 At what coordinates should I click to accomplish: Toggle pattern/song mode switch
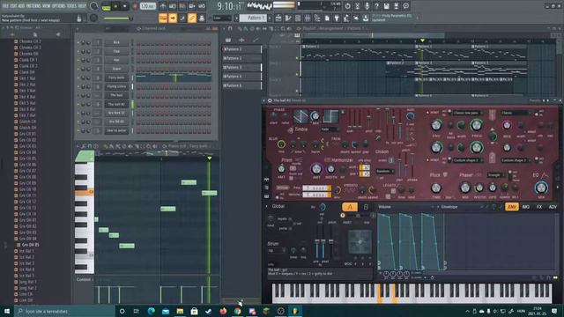click(x=106, y=6)
